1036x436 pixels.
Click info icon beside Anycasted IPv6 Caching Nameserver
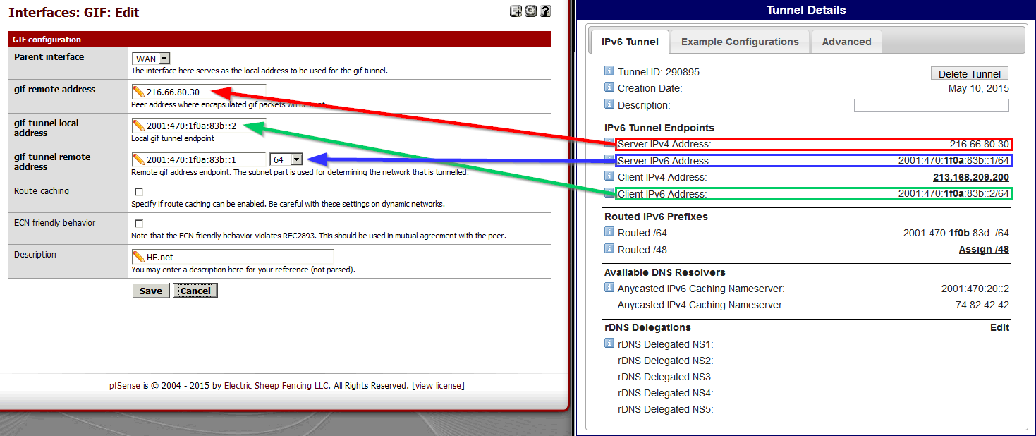[609, 288]
